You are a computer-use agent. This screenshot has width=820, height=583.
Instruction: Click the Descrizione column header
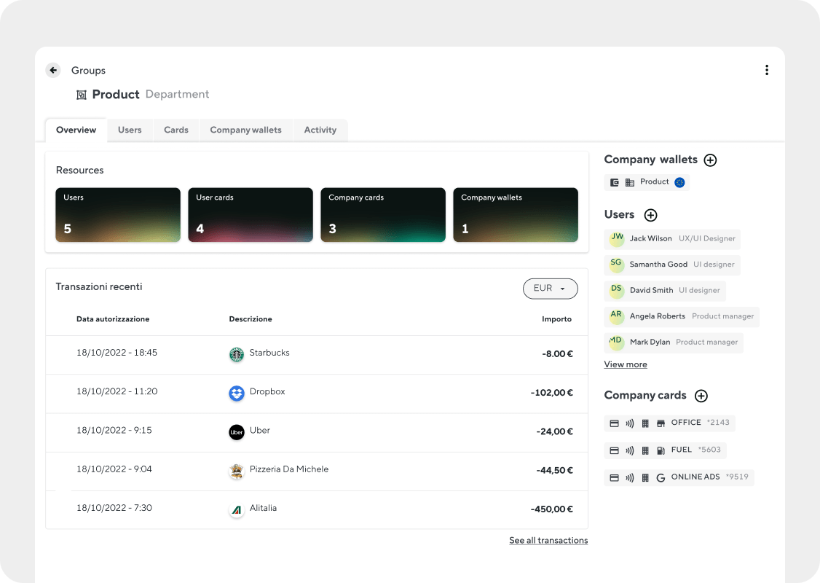tap(251, 319)
